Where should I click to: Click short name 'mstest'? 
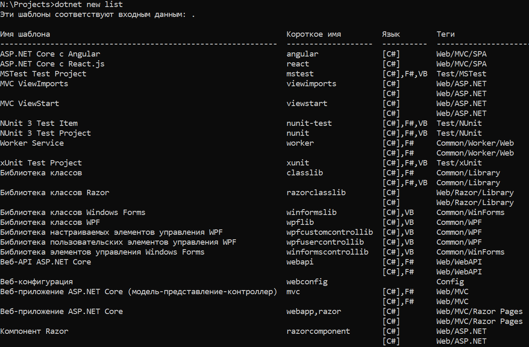coord(300,74)
